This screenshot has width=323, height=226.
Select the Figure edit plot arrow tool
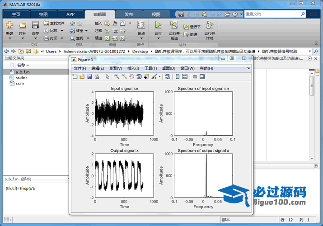[107, 77]
